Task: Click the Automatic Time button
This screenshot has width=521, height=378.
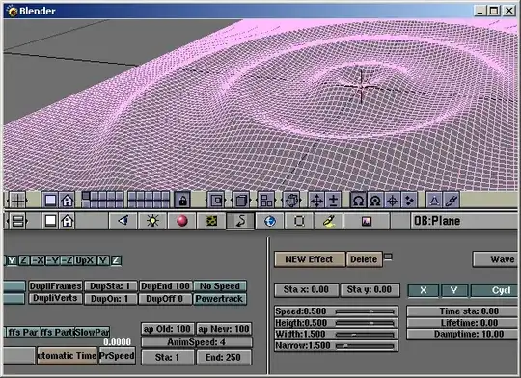Action: (68, 356)
